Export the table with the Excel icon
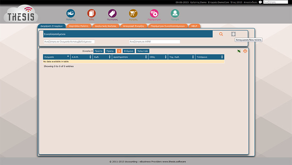Screen dimensions: 292x165 pyautogui.click(x=239, y=51)
